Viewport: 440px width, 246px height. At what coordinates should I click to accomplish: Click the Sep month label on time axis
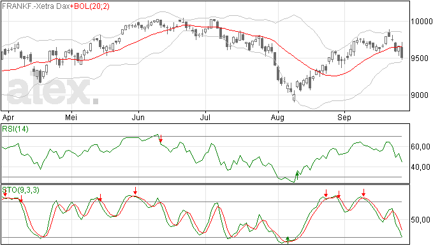point(344,118)
